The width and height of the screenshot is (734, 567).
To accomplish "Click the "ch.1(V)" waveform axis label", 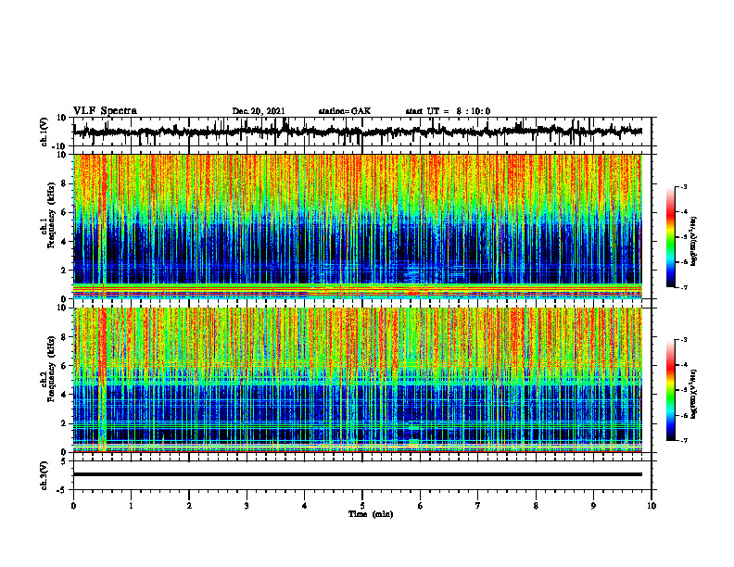I will tap(44, 132).
